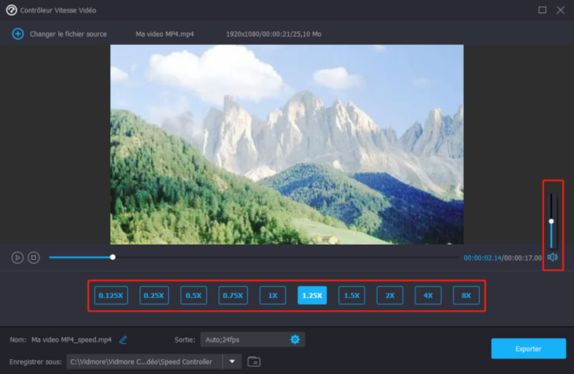Image resolution: width=574 pixels, height=374 pixels.
Task: Select 0.75X playback speed
Action: coord(232,295)
